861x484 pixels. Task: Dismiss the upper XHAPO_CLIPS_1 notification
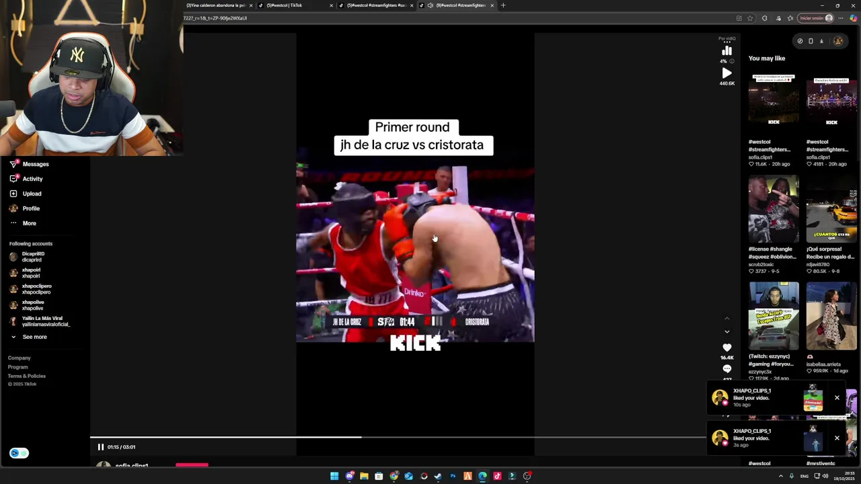tap(837, 397)
